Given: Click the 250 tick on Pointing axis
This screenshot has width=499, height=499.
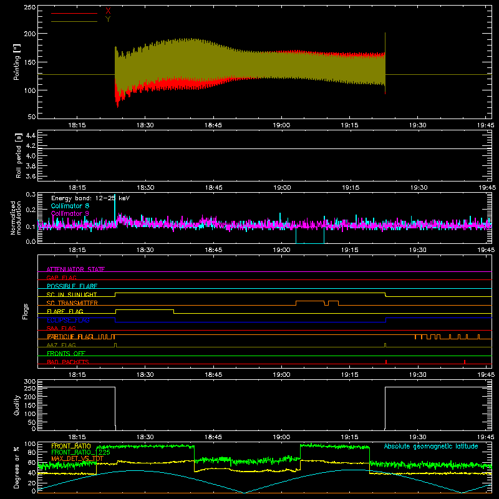Looking at the screenshot, I should point(30,7).
